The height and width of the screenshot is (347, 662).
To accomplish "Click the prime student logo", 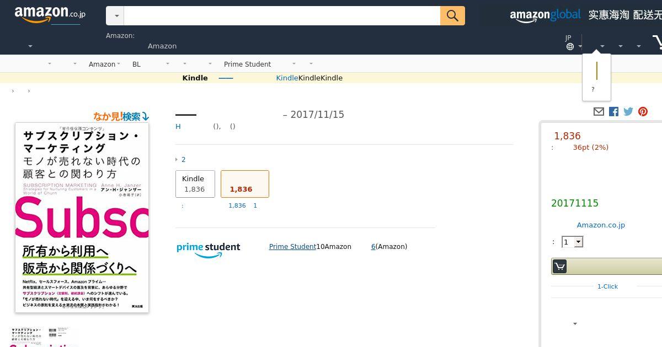I will pos(209,250).
